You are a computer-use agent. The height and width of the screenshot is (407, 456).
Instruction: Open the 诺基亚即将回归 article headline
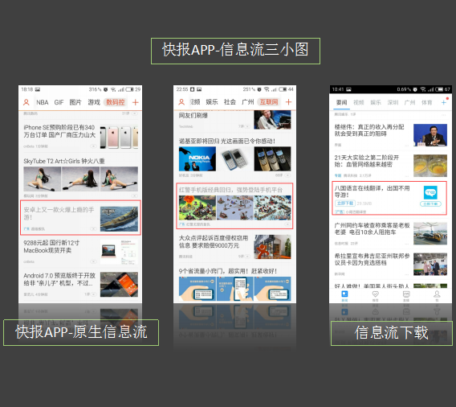[227, 141]
